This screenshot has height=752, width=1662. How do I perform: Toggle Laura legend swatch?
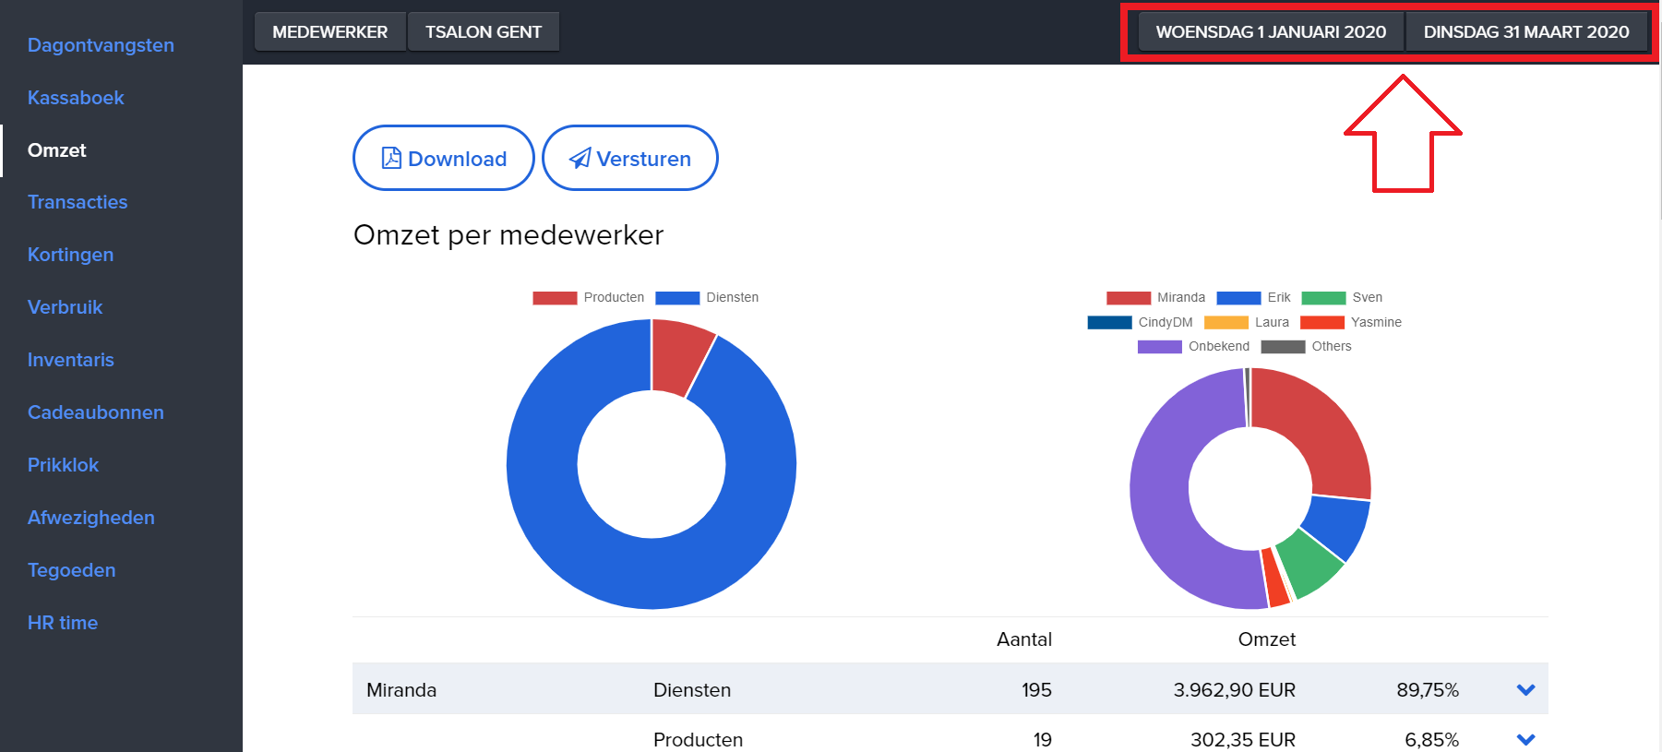tap(1226, 322)
